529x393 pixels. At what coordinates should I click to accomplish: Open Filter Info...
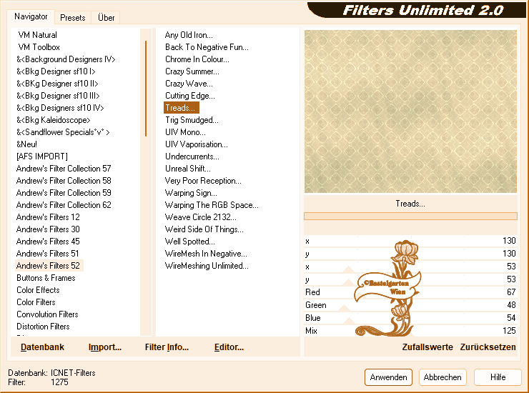coord(167,347)
